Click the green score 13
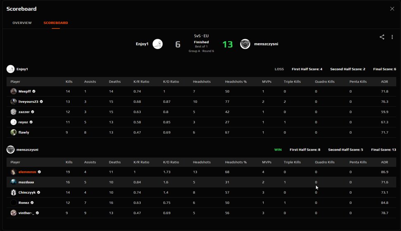The width and height of the screenshot is (401, 231). coord(228,45)
